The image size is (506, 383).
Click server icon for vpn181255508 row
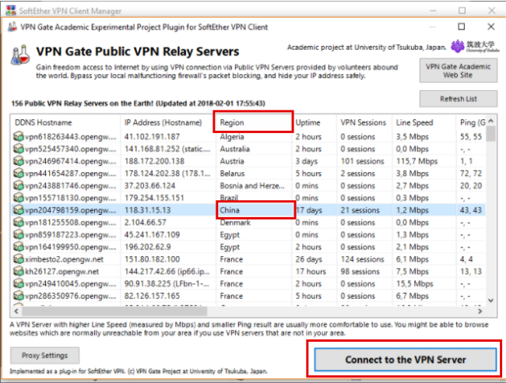pyautogui.click(x=19, y=223)
